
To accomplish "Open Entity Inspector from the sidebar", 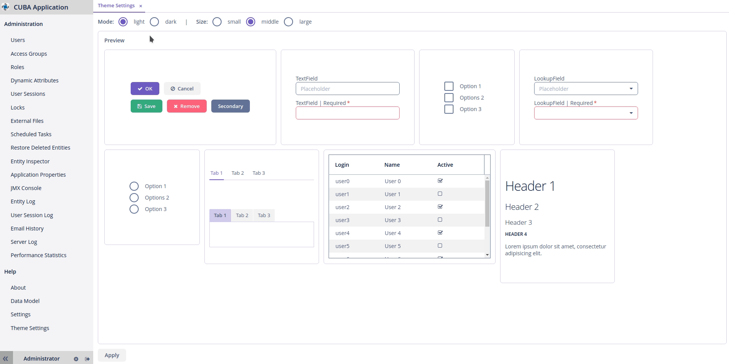I will pyautogui.click(x=30, y=161).
